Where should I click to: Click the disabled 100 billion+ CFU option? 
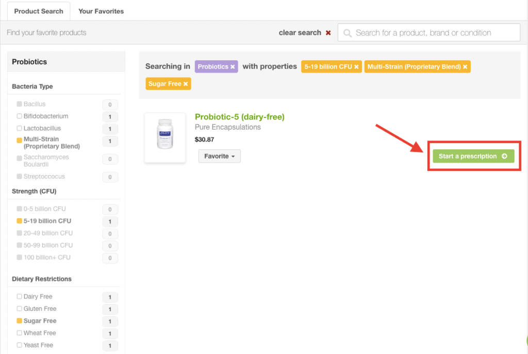coord(43,257)
